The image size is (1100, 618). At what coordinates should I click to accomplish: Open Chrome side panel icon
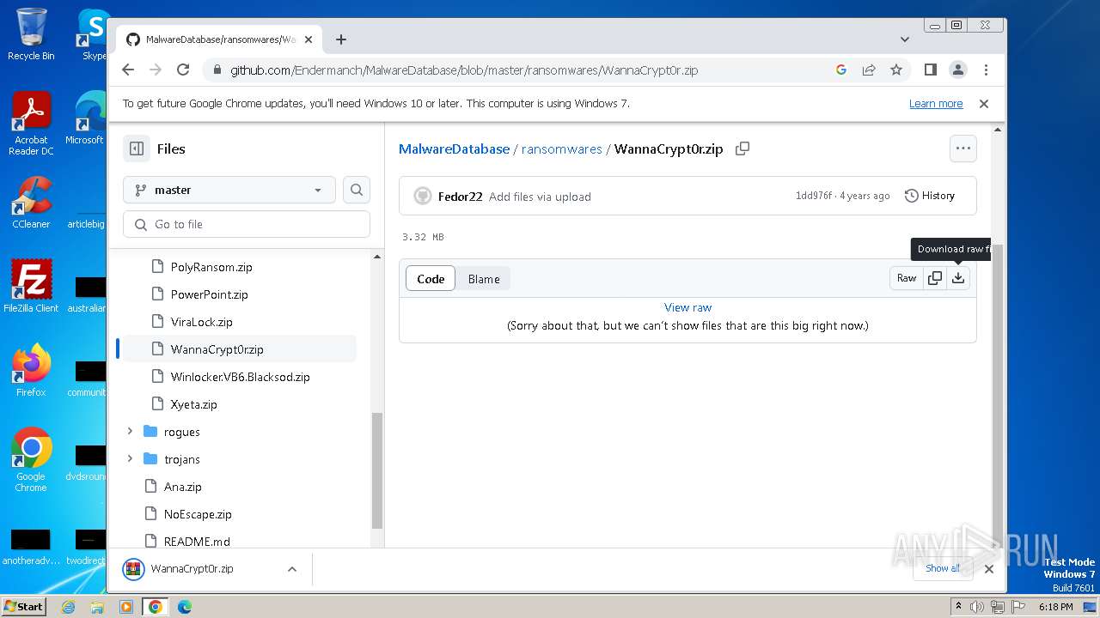[930, 70]
